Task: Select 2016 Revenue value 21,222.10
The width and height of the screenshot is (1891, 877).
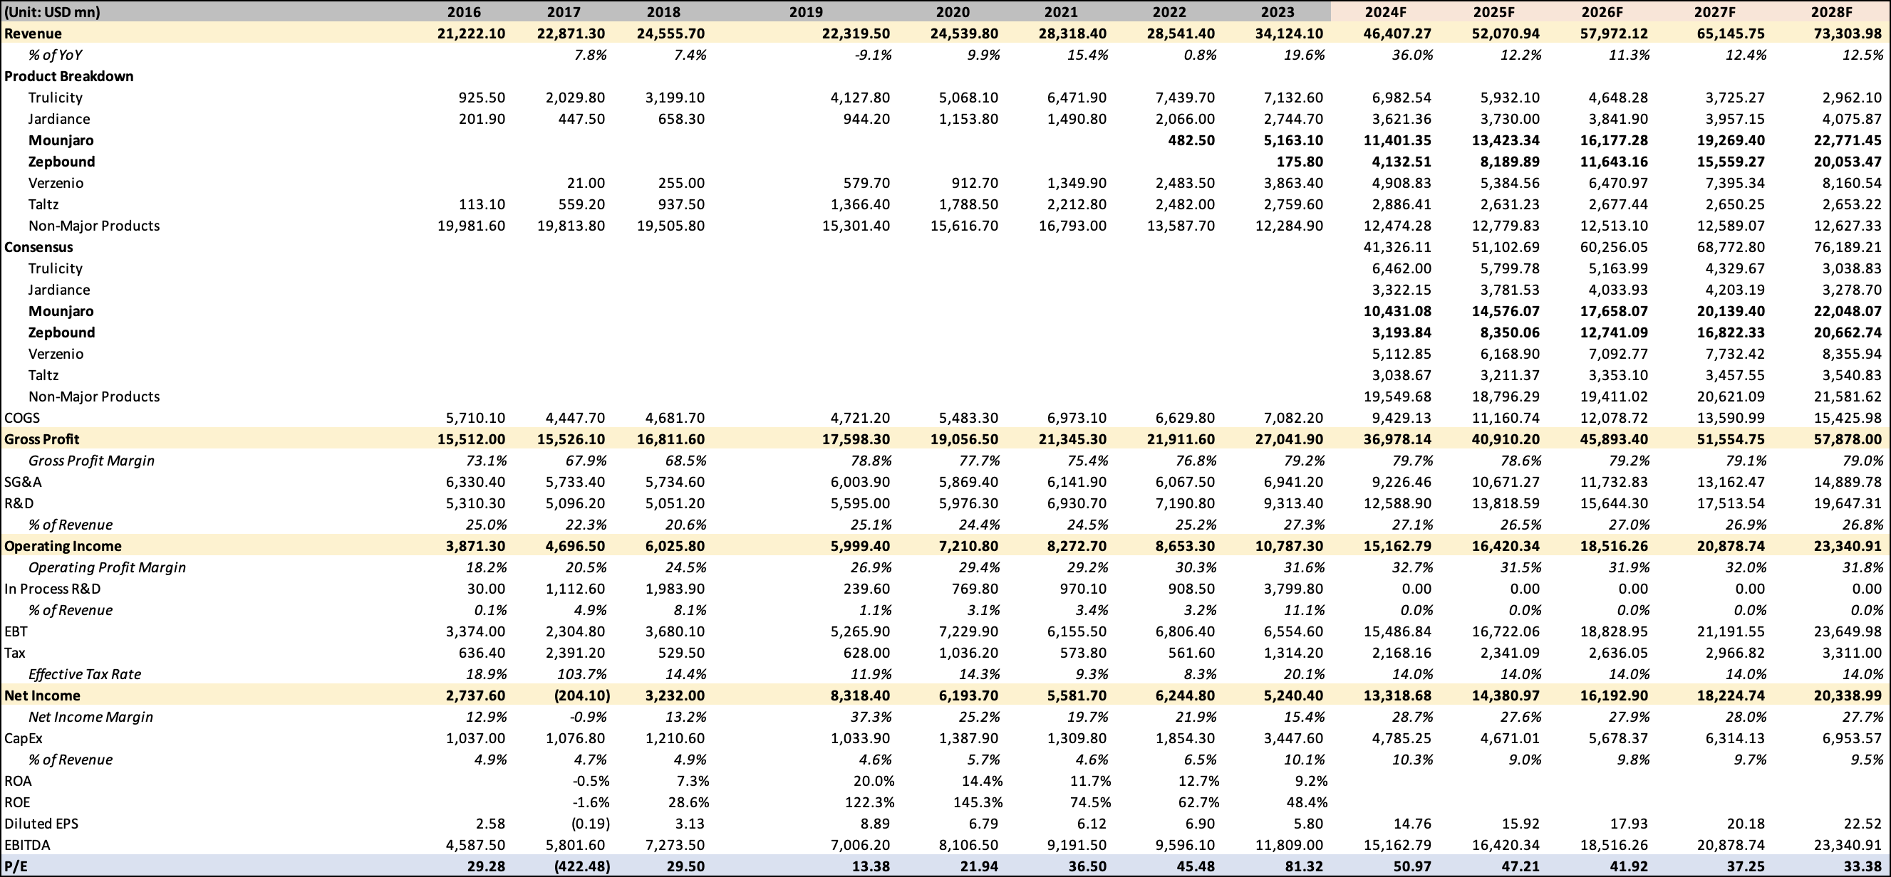Action: click(470, 33)
